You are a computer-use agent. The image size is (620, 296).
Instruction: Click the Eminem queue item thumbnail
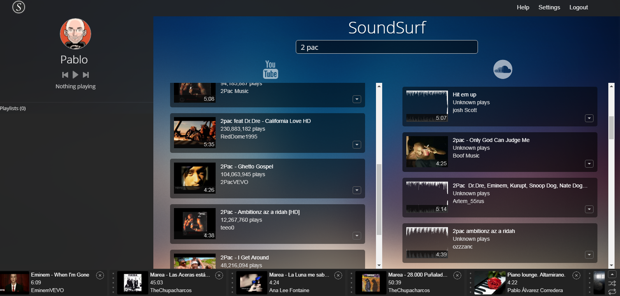[14, 283]
